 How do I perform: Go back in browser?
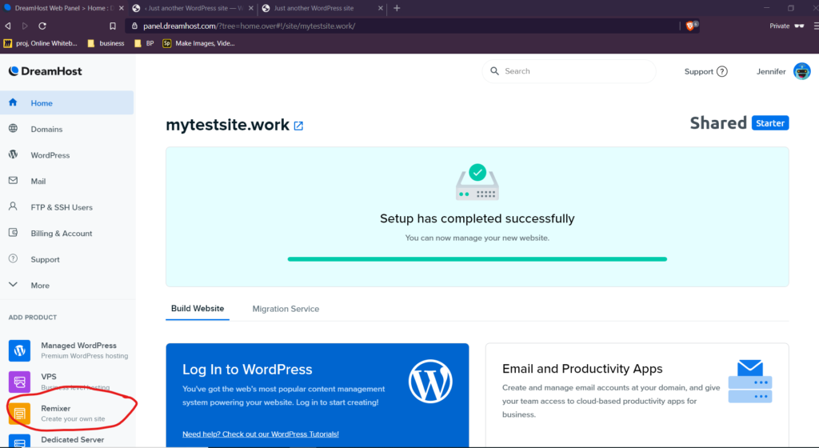point(8,26)
